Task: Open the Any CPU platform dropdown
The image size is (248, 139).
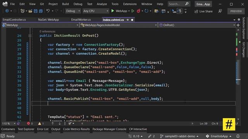Action: click(x=96, y=11)
